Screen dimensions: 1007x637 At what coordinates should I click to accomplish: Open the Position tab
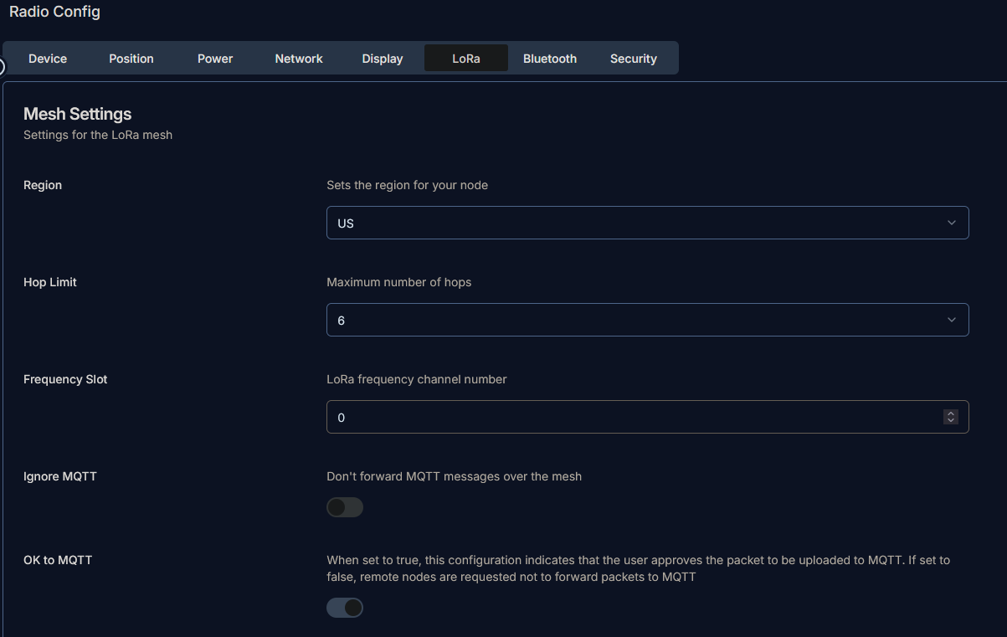click(131, 59)
